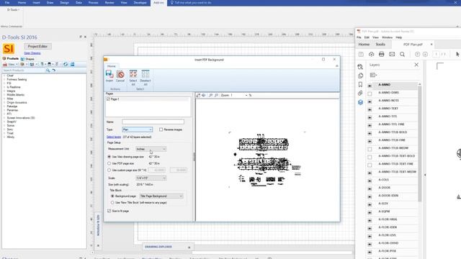Click the first icon in the preview toolbar
The image size is (461, 259).
tap(199, 95)
